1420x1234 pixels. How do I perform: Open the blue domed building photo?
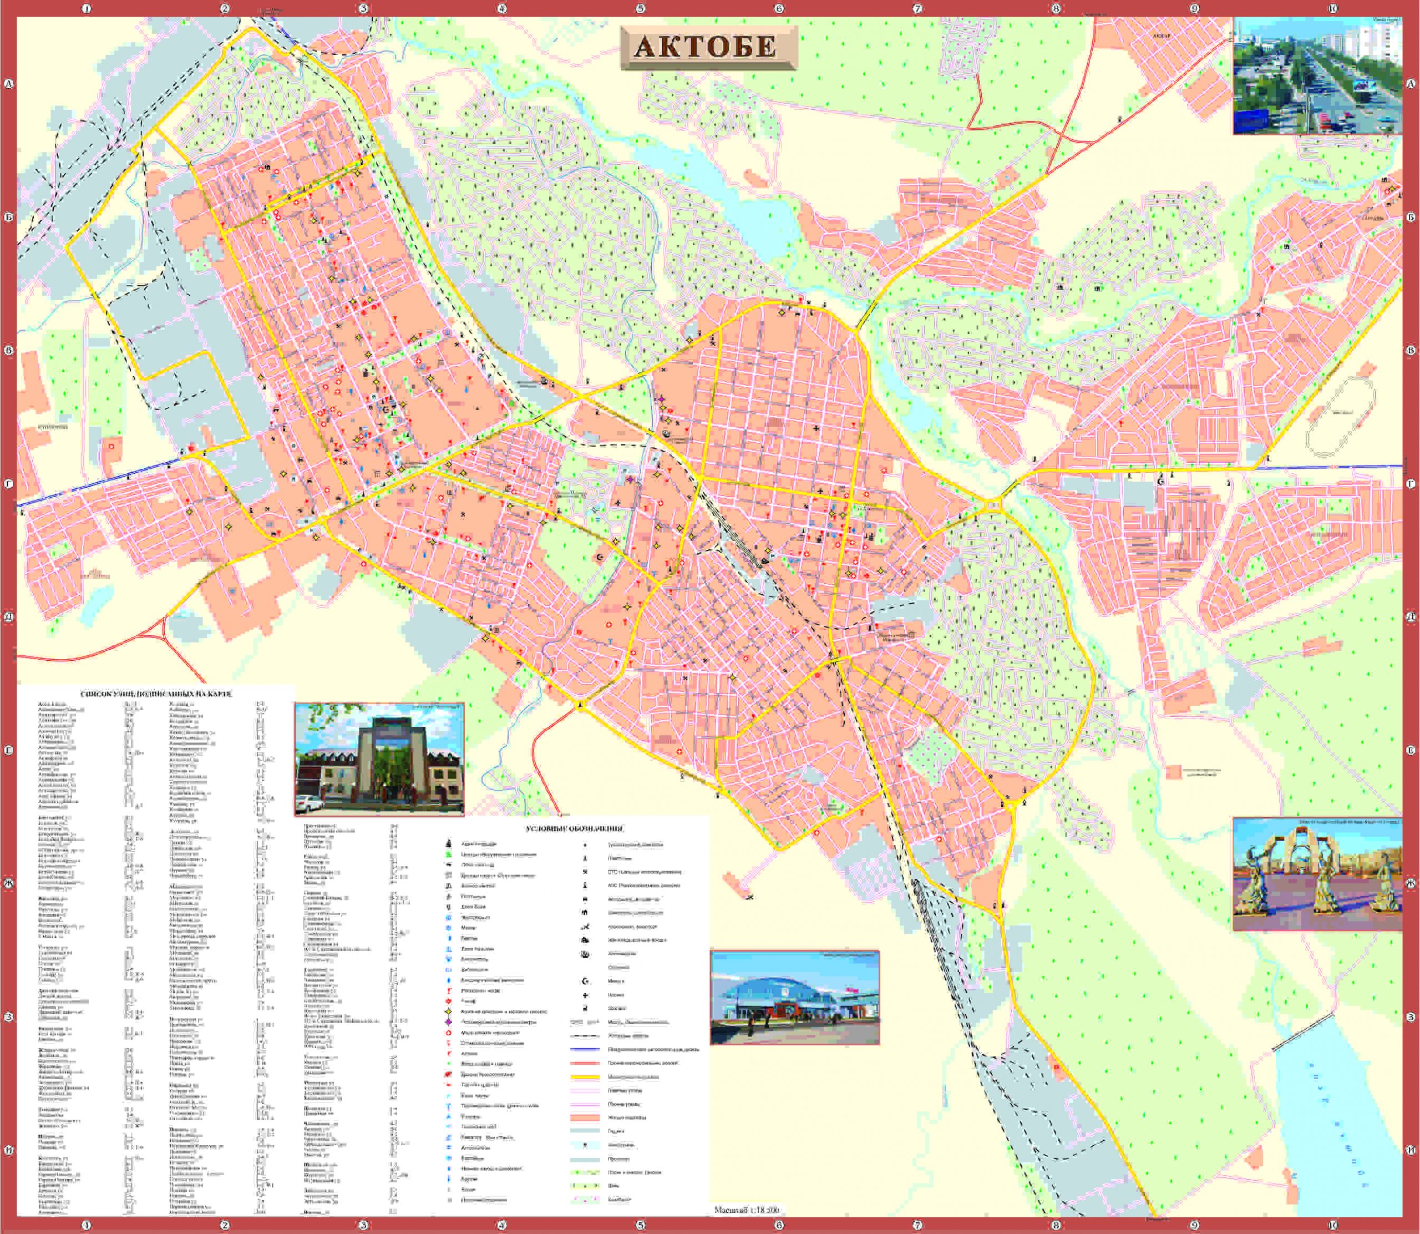coord(795,998)
